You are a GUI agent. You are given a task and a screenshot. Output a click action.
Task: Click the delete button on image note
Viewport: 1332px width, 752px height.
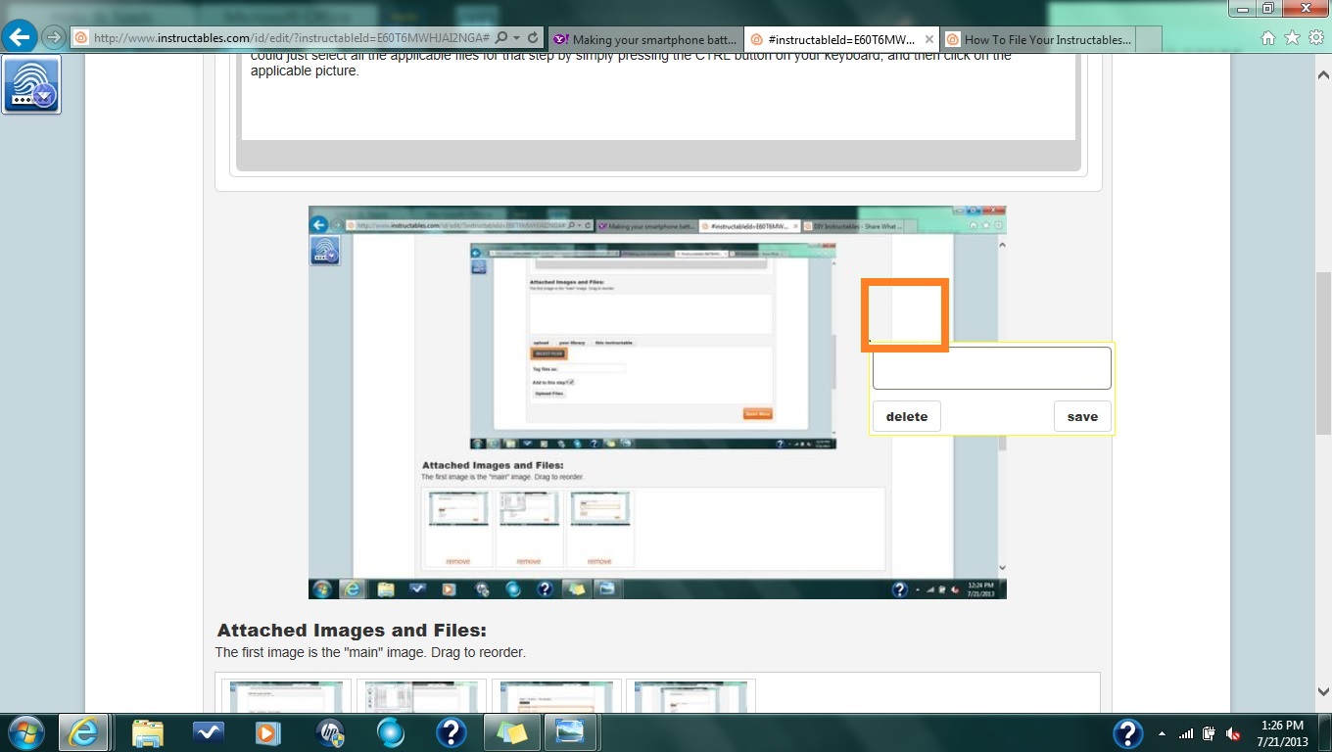pyautogui.click(x=907, y=416)
